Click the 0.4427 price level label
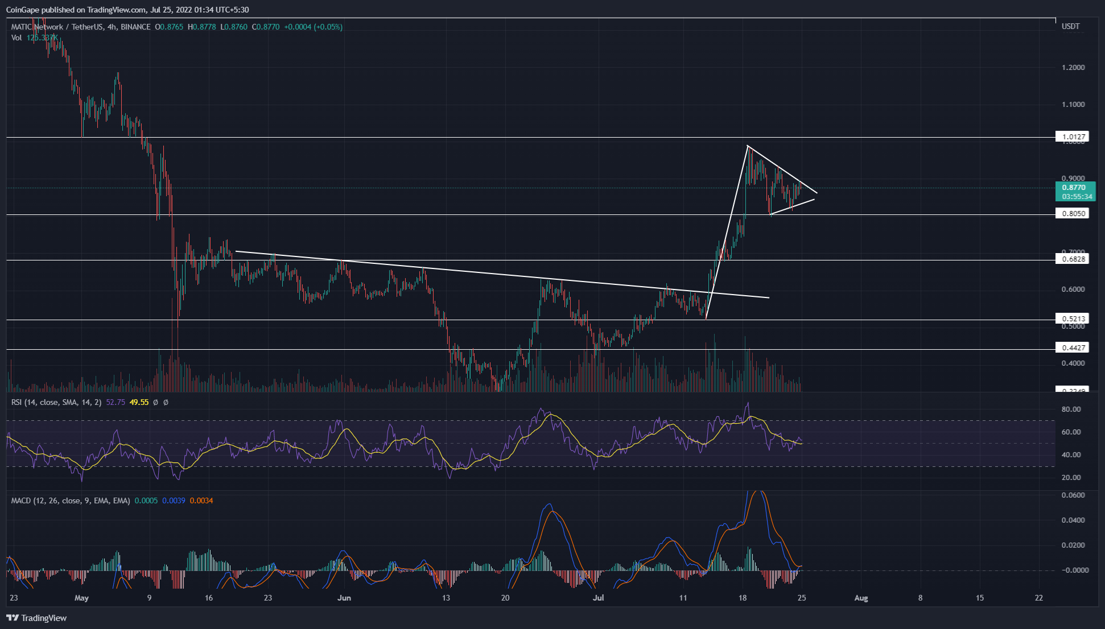 [1075, 347]
